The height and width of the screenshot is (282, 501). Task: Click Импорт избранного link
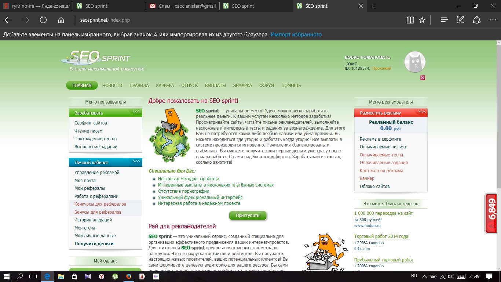296,35
